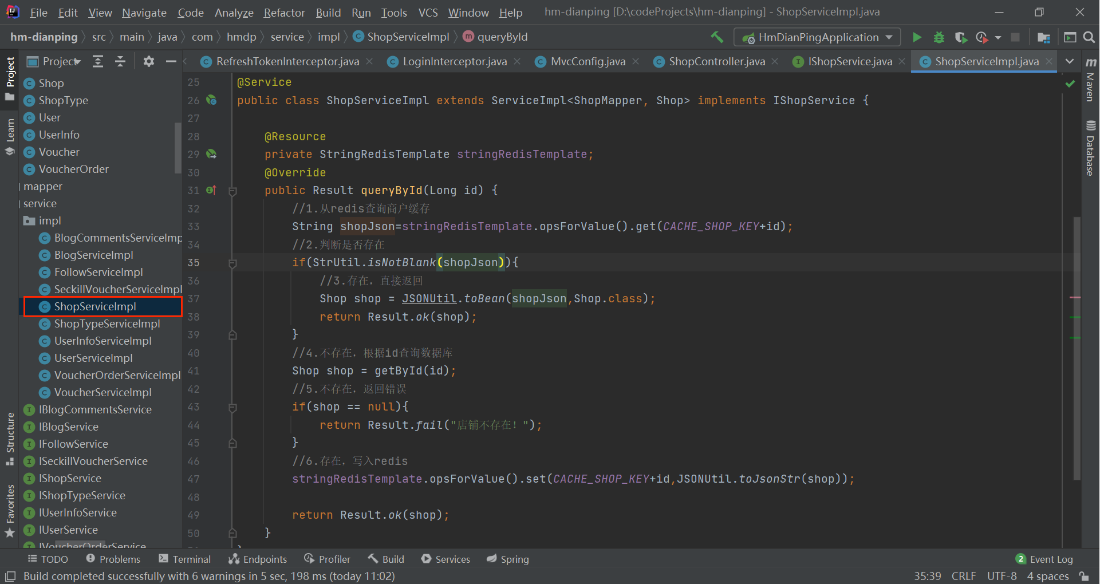
Task: Open the Project view type dropdown
Action: click(54, 61)
